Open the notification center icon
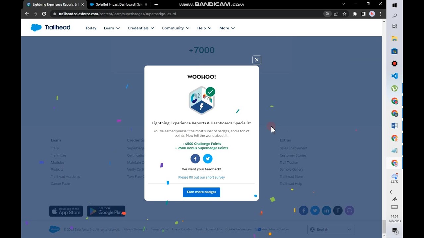Image resolution: width=424 pixels, height=238 pixels. point(395,230)
